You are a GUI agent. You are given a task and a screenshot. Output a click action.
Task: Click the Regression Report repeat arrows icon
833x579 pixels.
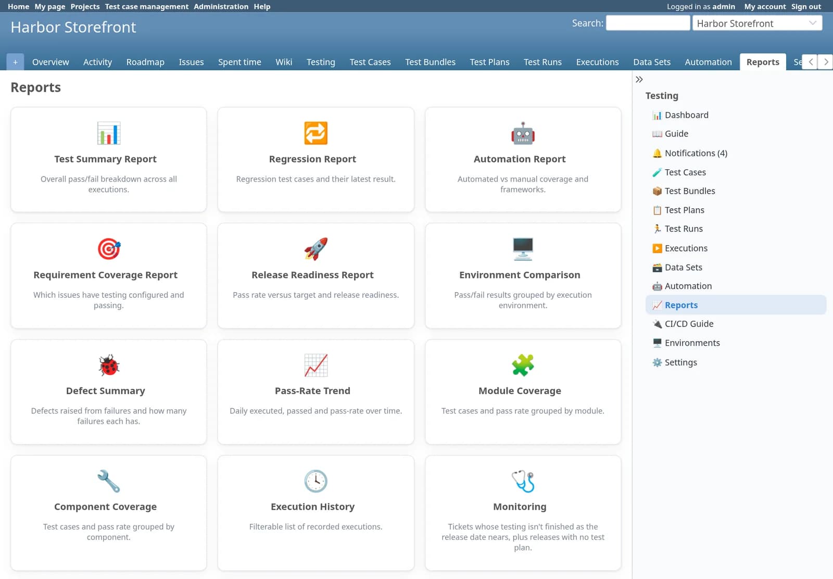tap(315, 133)
